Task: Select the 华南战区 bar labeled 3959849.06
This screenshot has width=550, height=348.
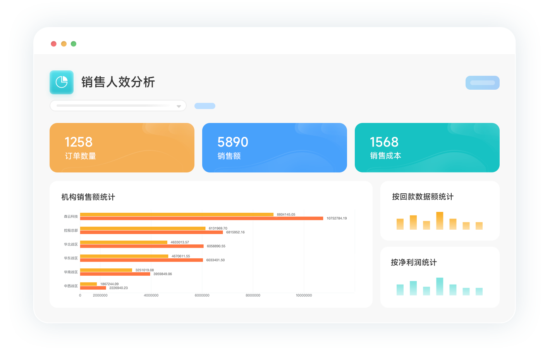Action: tap(115, 274)
